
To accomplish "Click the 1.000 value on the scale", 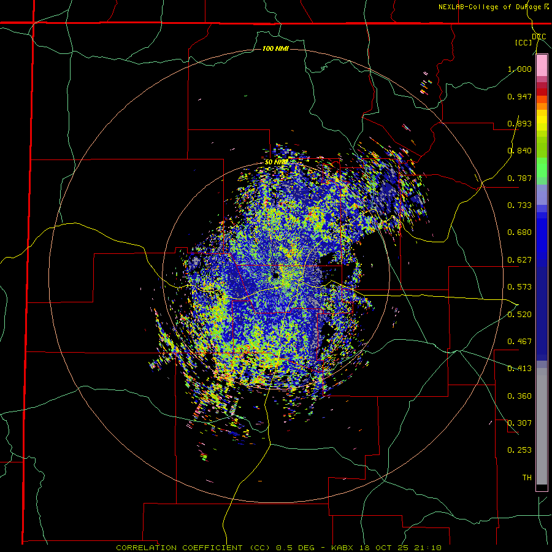I will pos(519,69).
